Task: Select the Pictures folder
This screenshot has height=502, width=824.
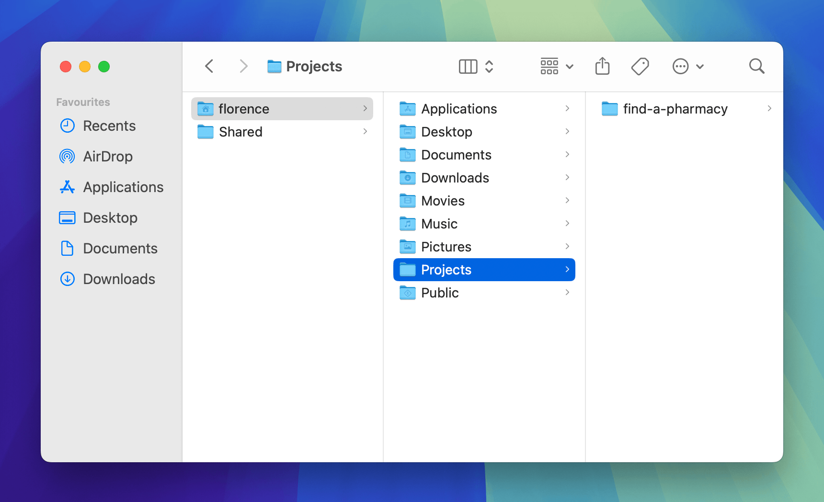Action: [446, 247]
